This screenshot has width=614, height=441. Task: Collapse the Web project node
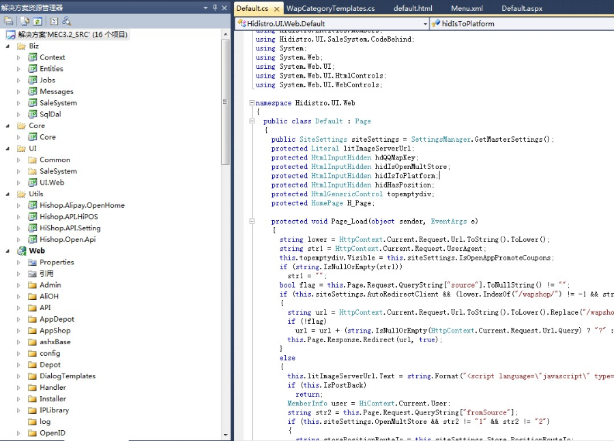tap(8, 252)
